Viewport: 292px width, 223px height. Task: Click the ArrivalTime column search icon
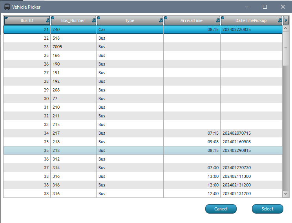(x=218, y=21)
